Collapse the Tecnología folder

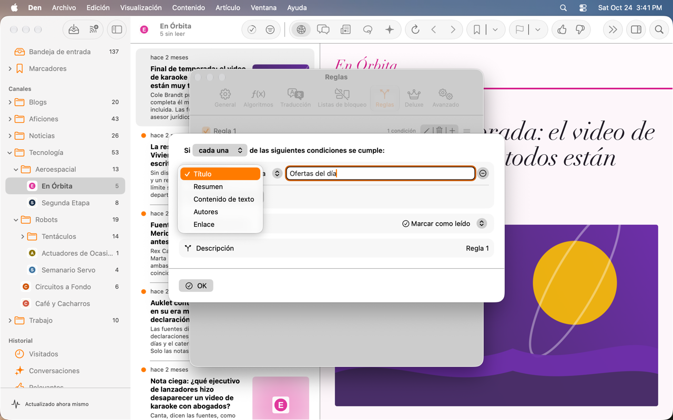pyautogui.click(x=10, y=153)
